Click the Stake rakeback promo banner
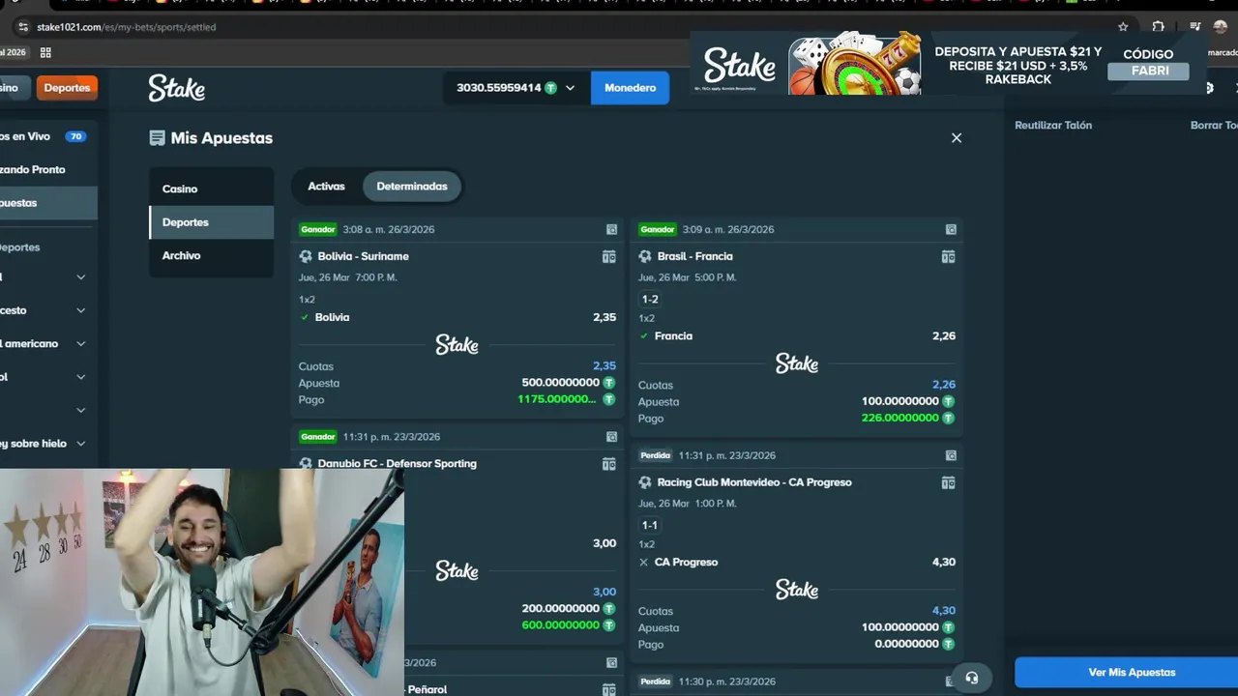Viewport: 1238px width, 696px height. coord(948,64)
